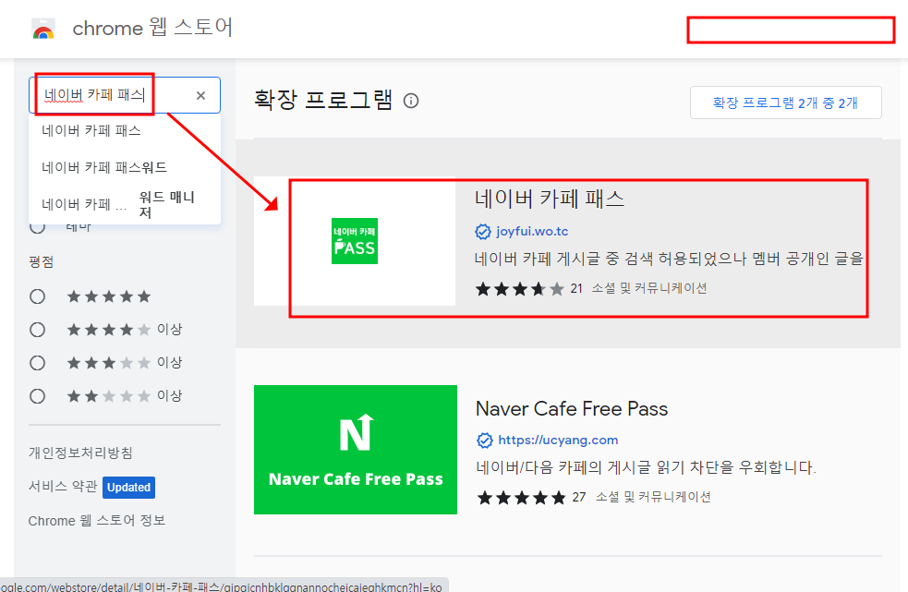The image size is (908, 592).
Task: Open the Naver Cafe Free Pass title
Action: [x=572, y=409]
